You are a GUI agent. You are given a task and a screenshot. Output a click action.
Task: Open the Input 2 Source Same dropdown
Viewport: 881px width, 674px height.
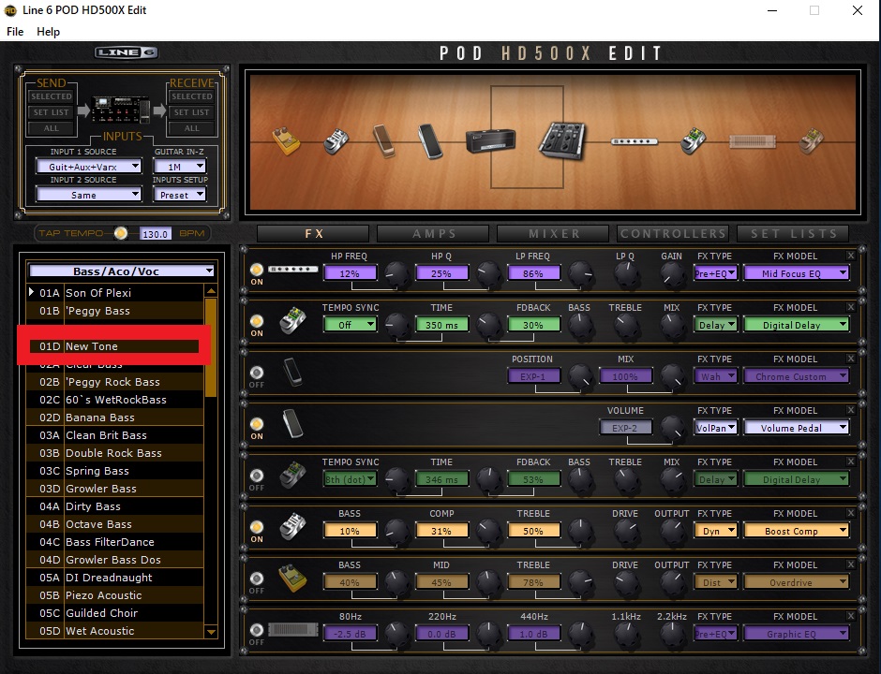(88, 194)
